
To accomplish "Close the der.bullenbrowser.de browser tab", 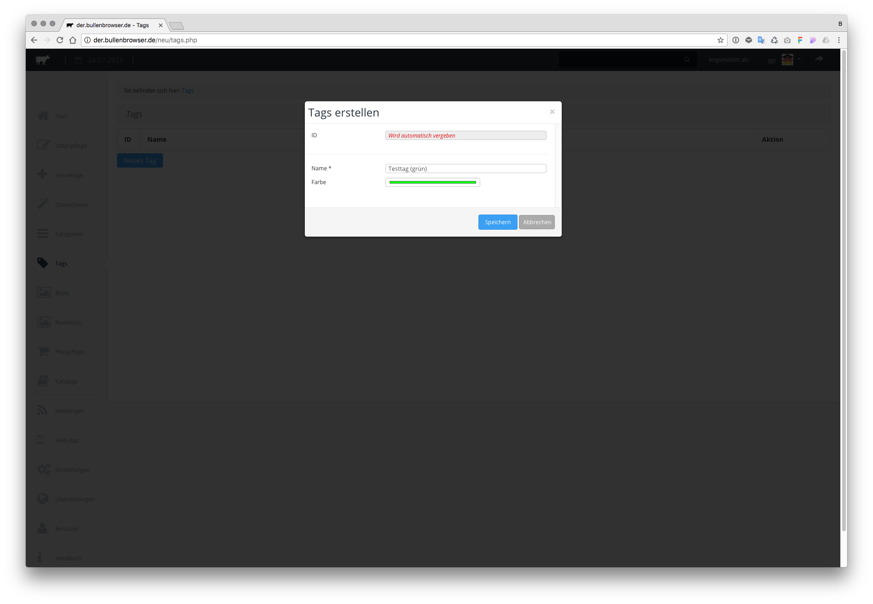I will coord(161,25).
